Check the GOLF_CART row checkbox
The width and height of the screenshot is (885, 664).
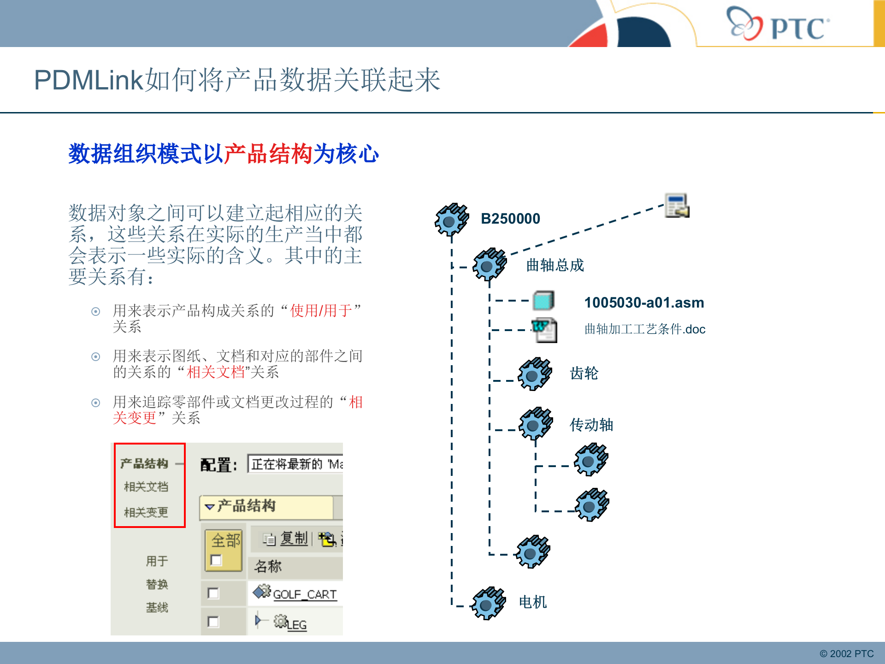214,594
